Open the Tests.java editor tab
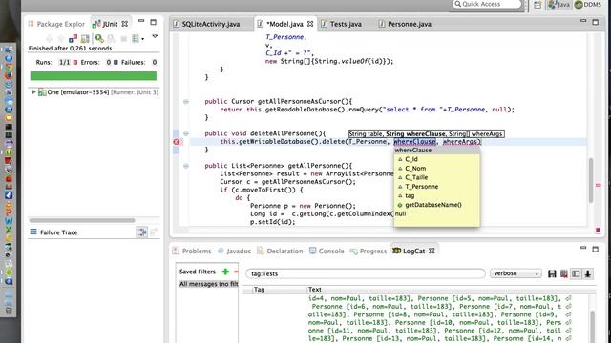The image size is (611, 343). coord(342,24)
